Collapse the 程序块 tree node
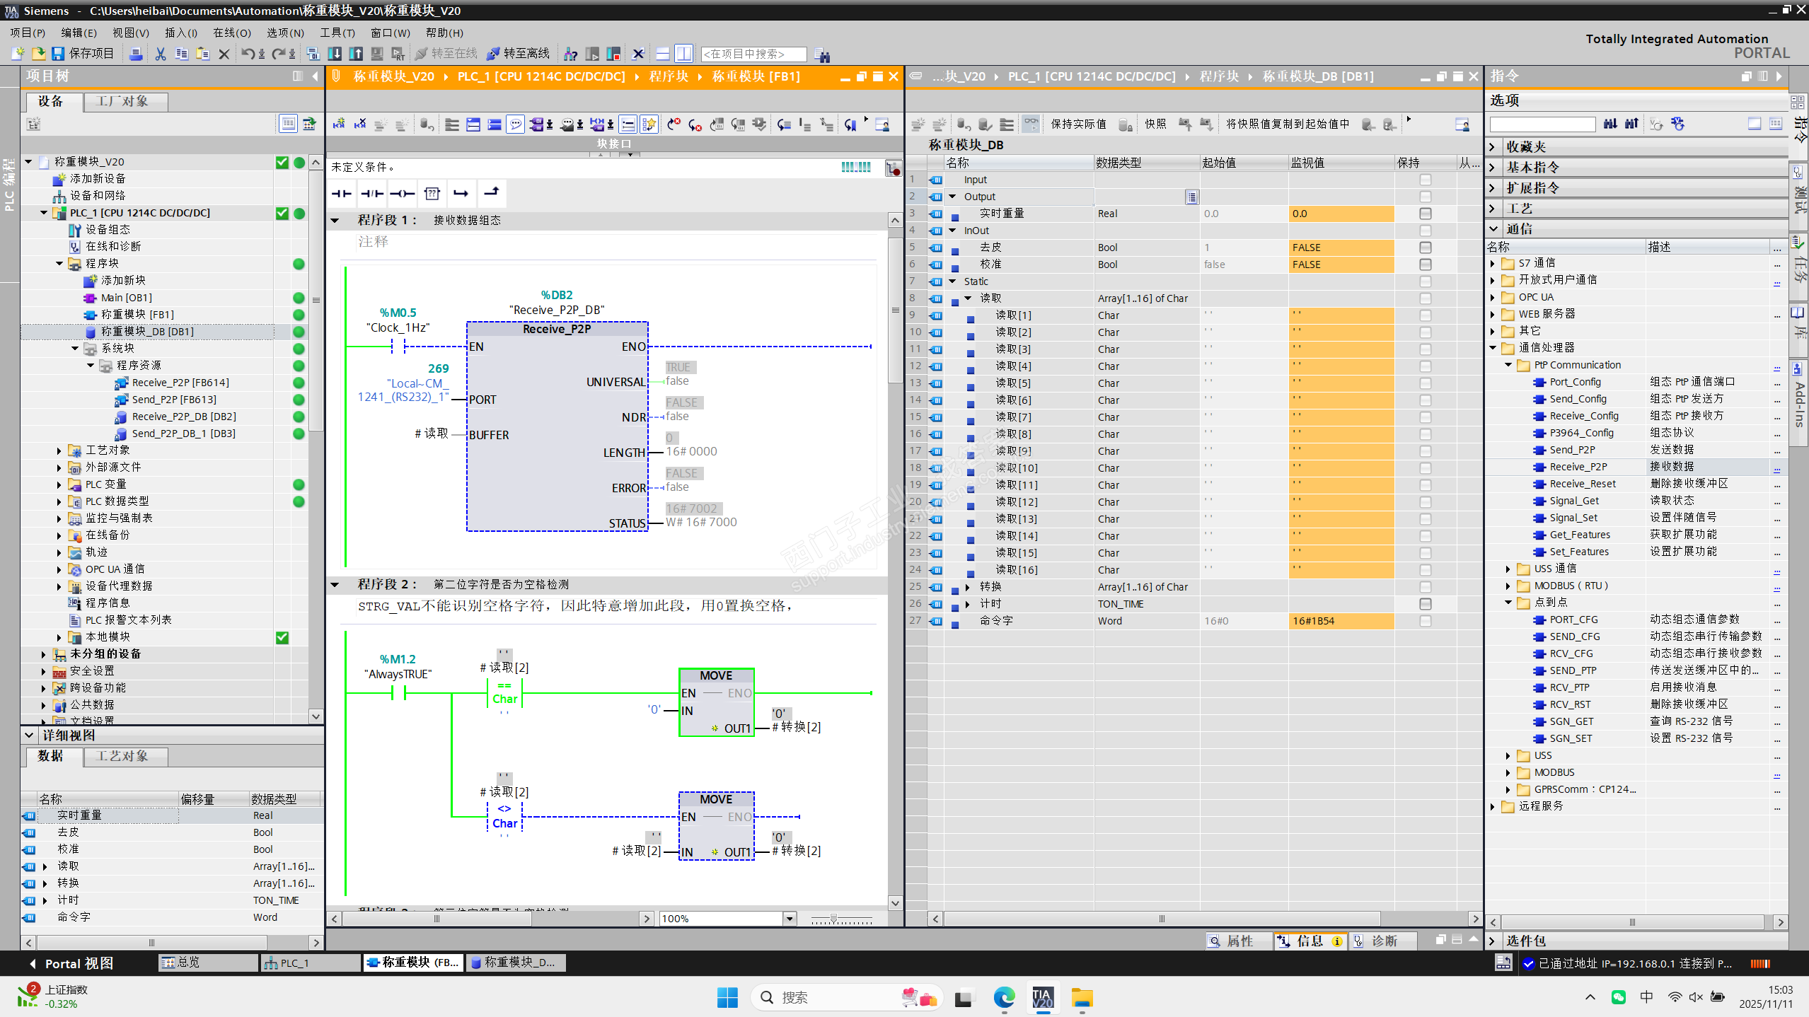The width and height of the screenshot is (1809, 1017). point(60,264)
